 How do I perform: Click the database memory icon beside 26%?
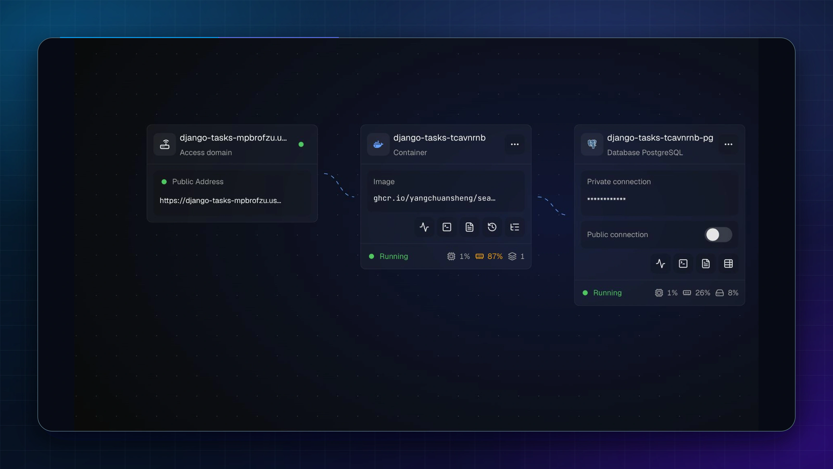point(687,293)
